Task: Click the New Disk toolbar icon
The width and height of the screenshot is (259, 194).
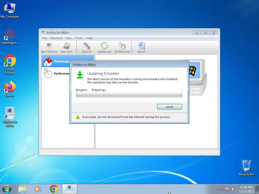Action: (x=67, y=47)
